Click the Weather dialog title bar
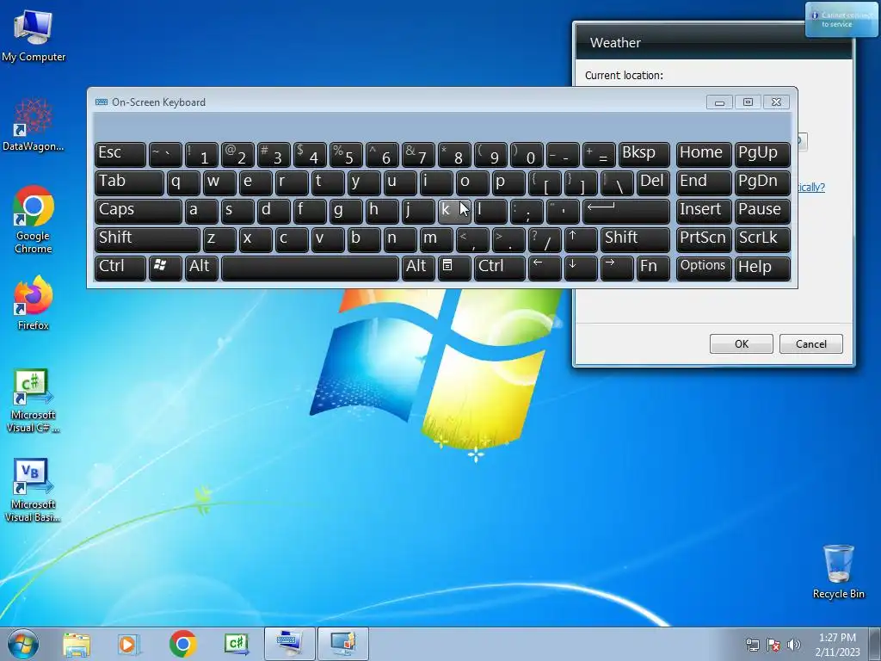Screen dimensions: 881x661 point(713,43)
